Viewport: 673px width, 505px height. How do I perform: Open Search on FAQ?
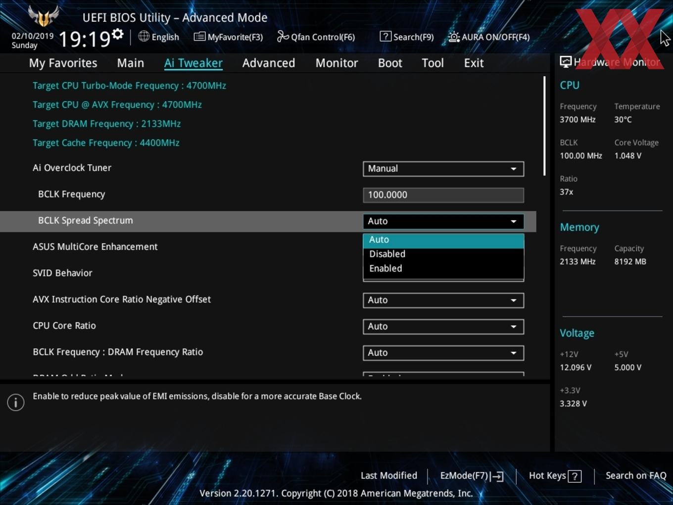tap(636, 476)
